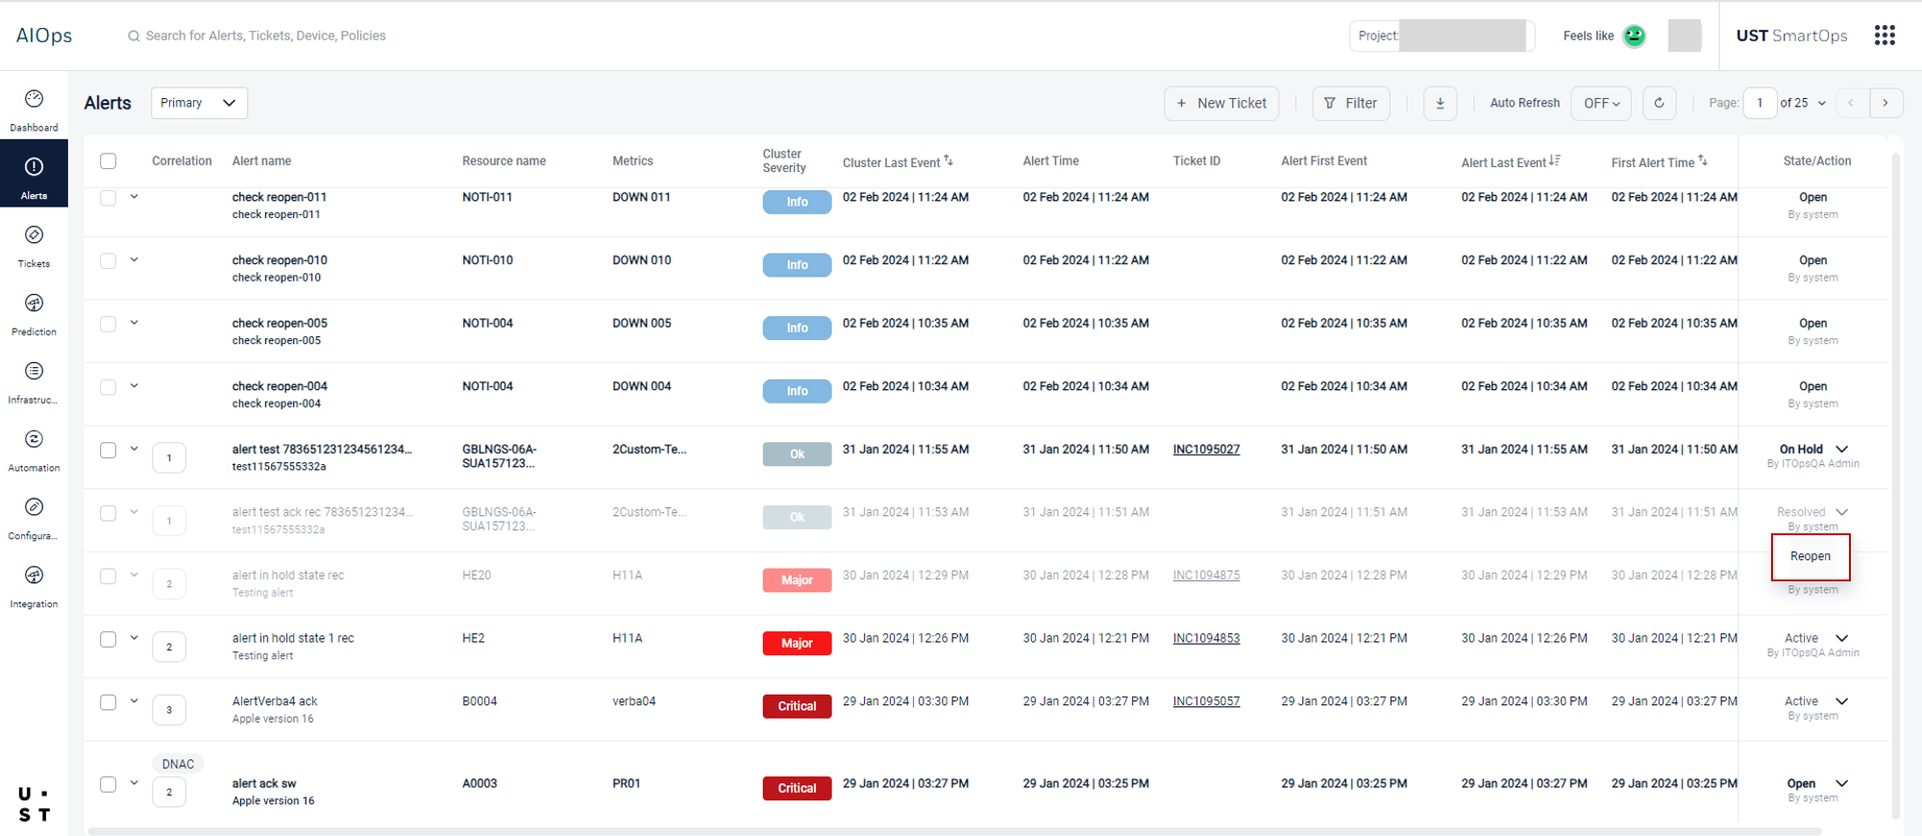This screenshot has height=836, width=1922.
Task: Expand the On Hold state action dropdown
Action: click(1841, 450)
